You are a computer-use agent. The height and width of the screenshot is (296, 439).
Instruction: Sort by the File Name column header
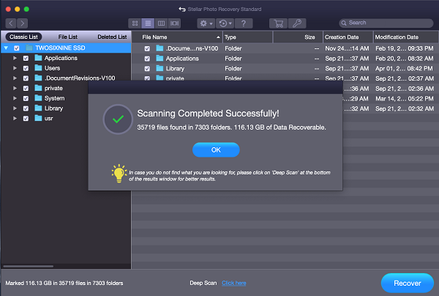pyautogui.click(x=177, y=37)
